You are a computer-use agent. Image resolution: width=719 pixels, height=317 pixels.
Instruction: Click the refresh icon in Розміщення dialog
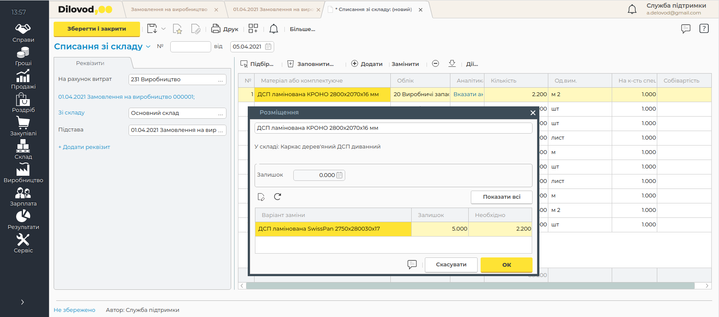tap(278, 197)
